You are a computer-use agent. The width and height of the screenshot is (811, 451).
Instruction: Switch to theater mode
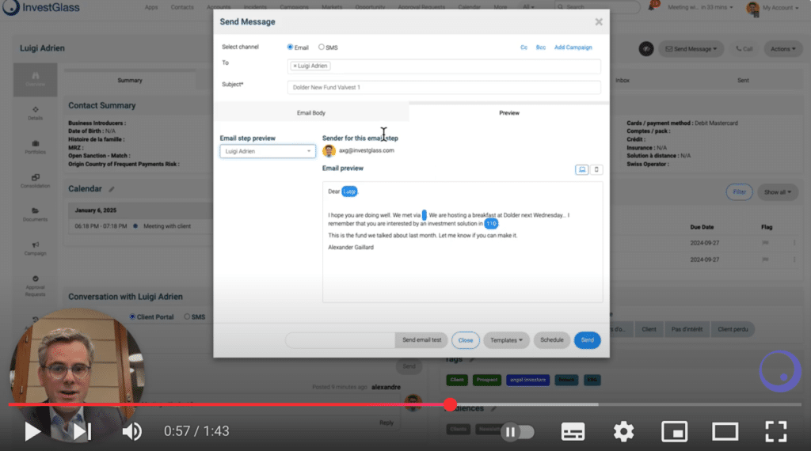point(725,431)
